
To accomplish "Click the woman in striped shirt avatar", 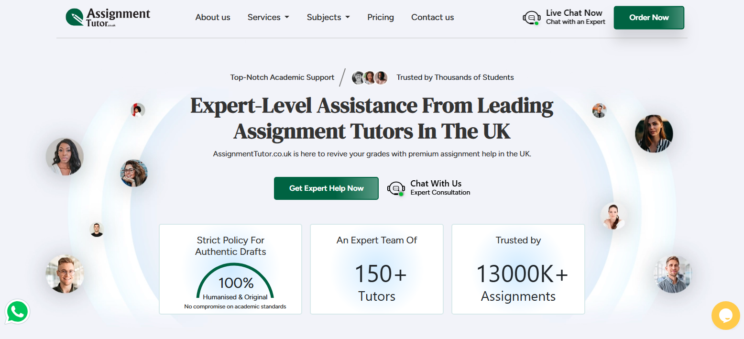I will tap(654, 134).
